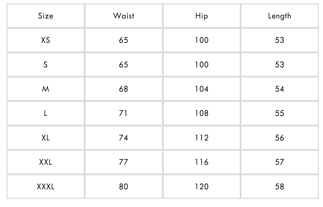Image resolution: width=323 pixels, height=207 pixels.
Task: Click waist value 77 in the XXL row
Action: 123,162
